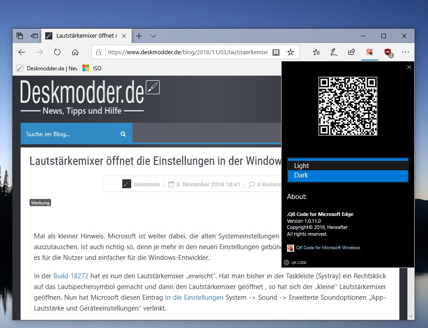
Task: Click the page scrollbar down arrow
Action: pos(411,316)
